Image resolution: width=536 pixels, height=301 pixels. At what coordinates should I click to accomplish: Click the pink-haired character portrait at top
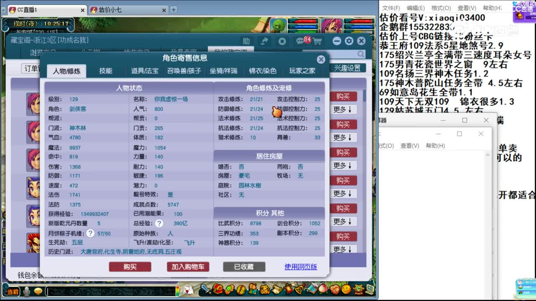332,25
